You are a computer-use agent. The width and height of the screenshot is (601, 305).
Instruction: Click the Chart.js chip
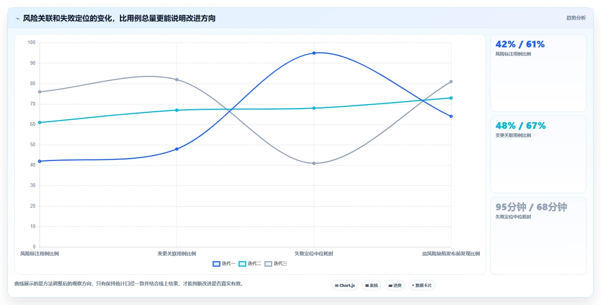(x=345, y=285)
